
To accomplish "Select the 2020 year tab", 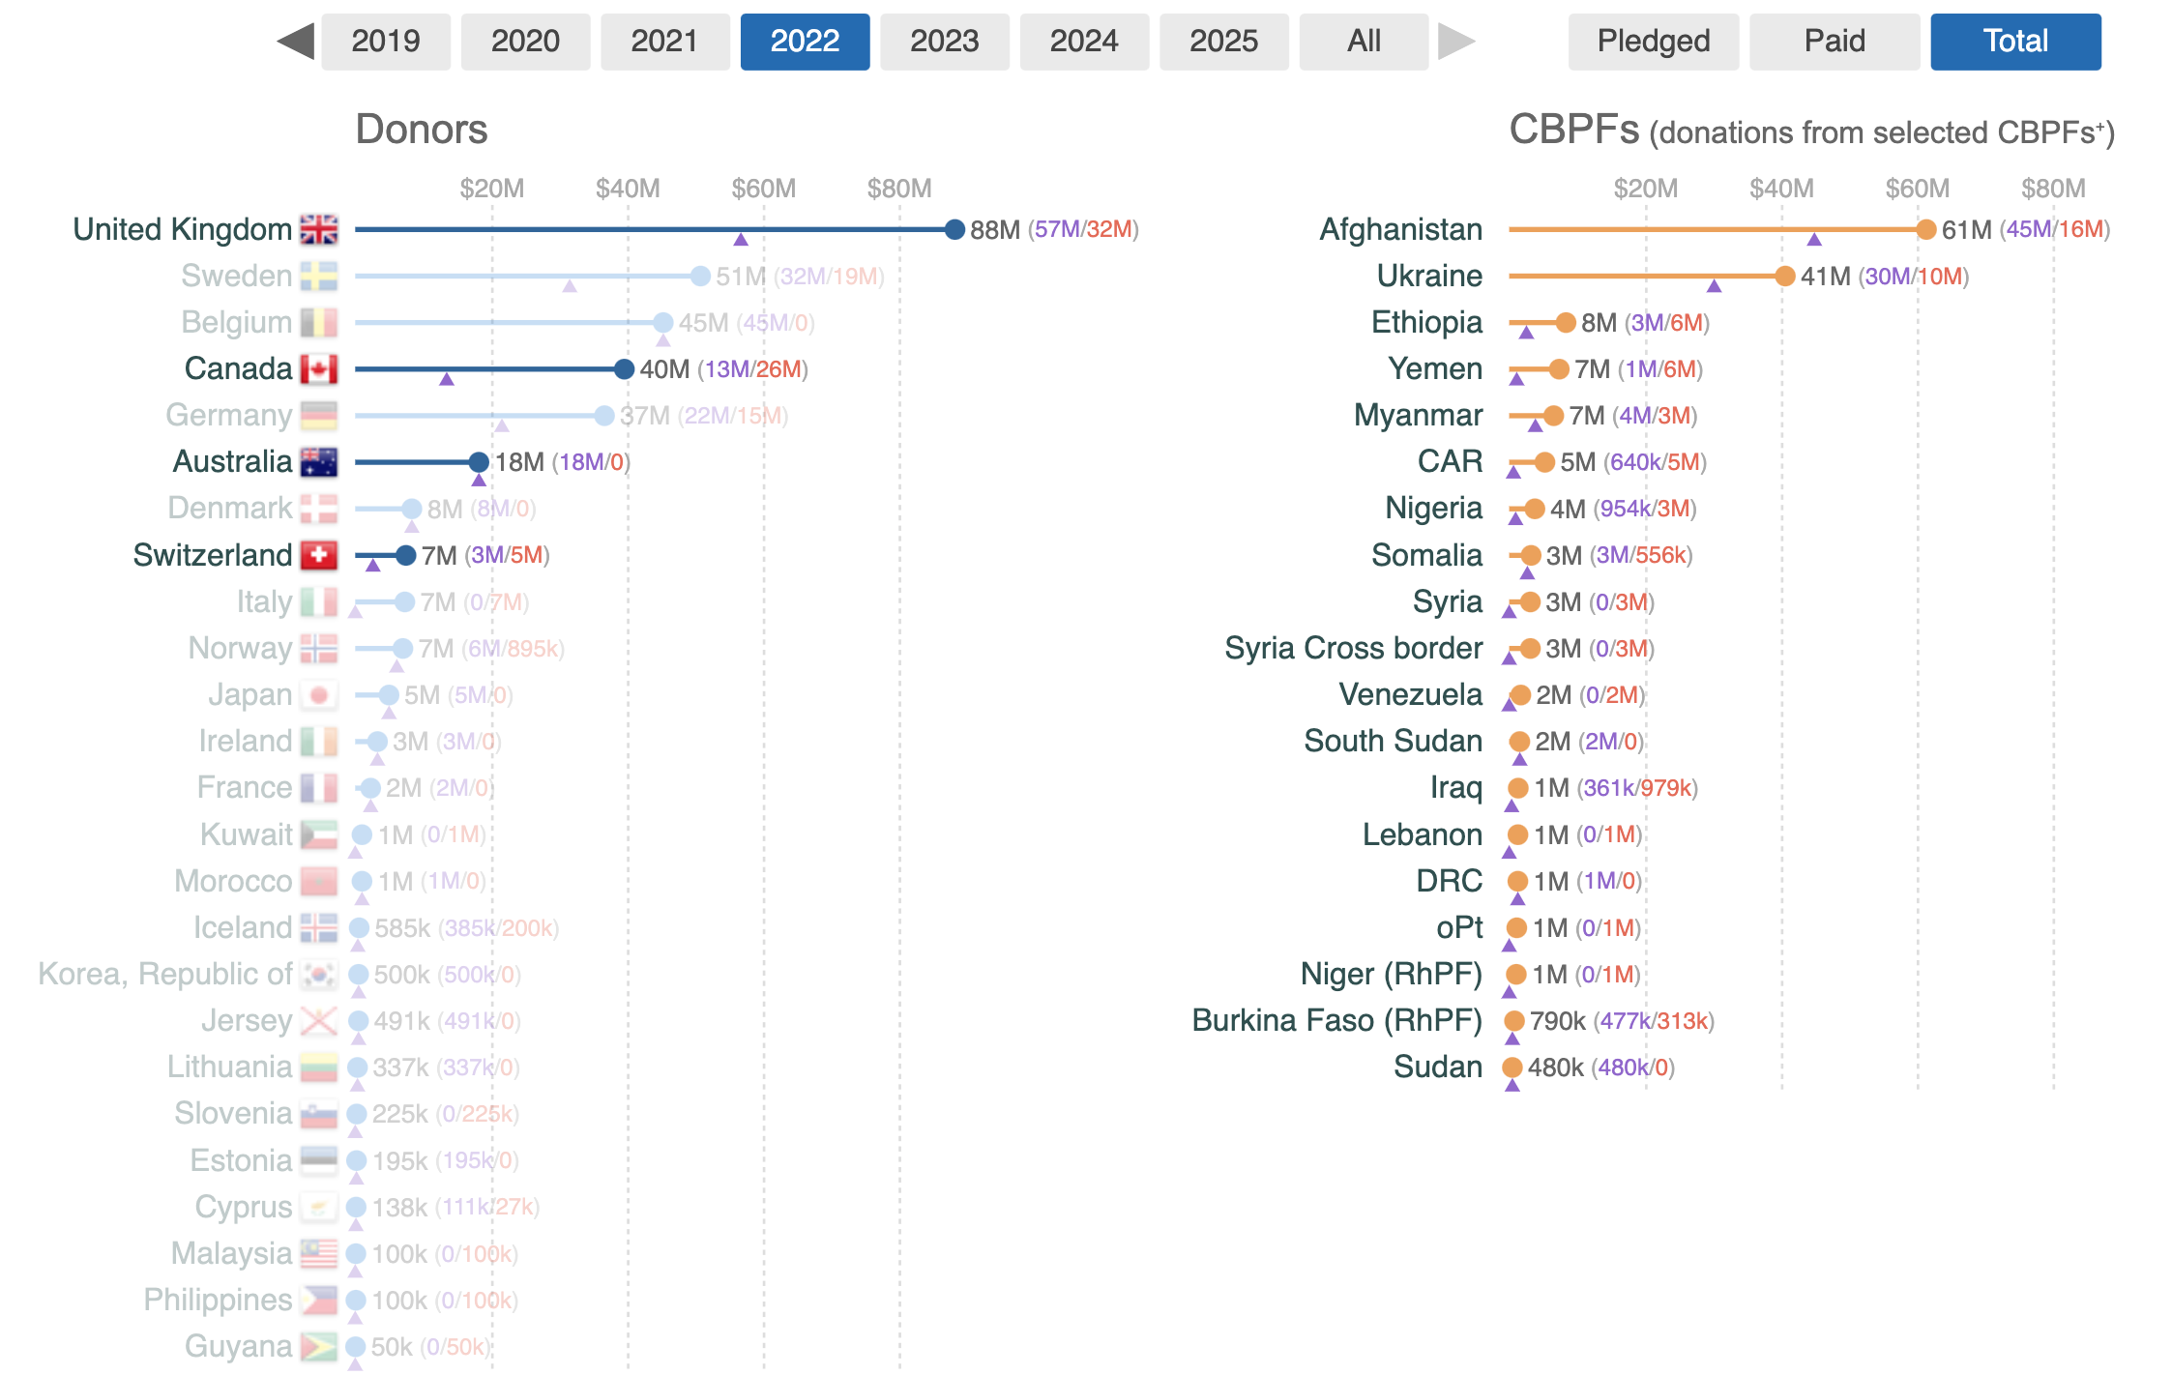I will pos(525,42).
